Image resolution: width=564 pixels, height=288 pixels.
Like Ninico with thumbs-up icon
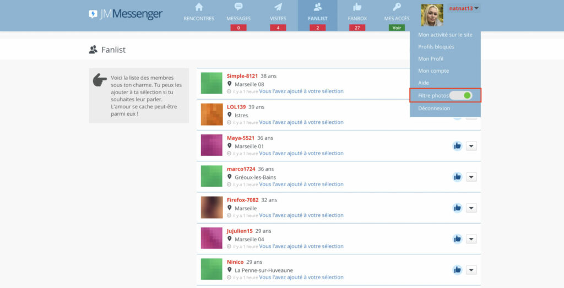point(457,270)
